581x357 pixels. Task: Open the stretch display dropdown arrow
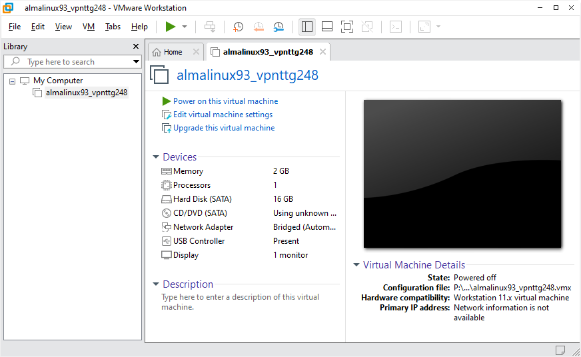point(438,27)
